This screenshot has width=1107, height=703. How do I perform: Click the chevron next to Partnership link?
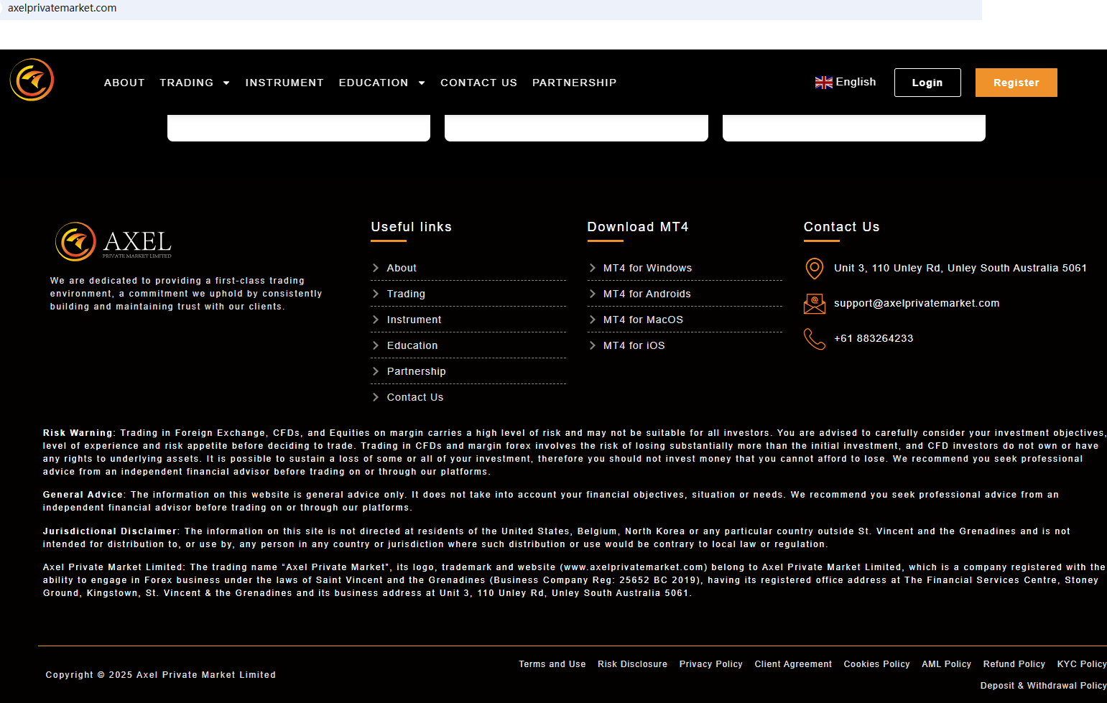376,371
